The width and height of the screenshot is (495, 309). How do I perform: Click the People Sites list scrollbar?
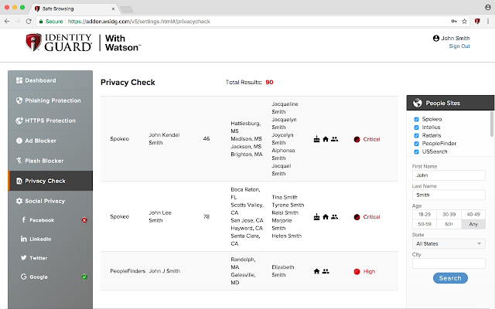pyautogui.click(x=492, y=125)
